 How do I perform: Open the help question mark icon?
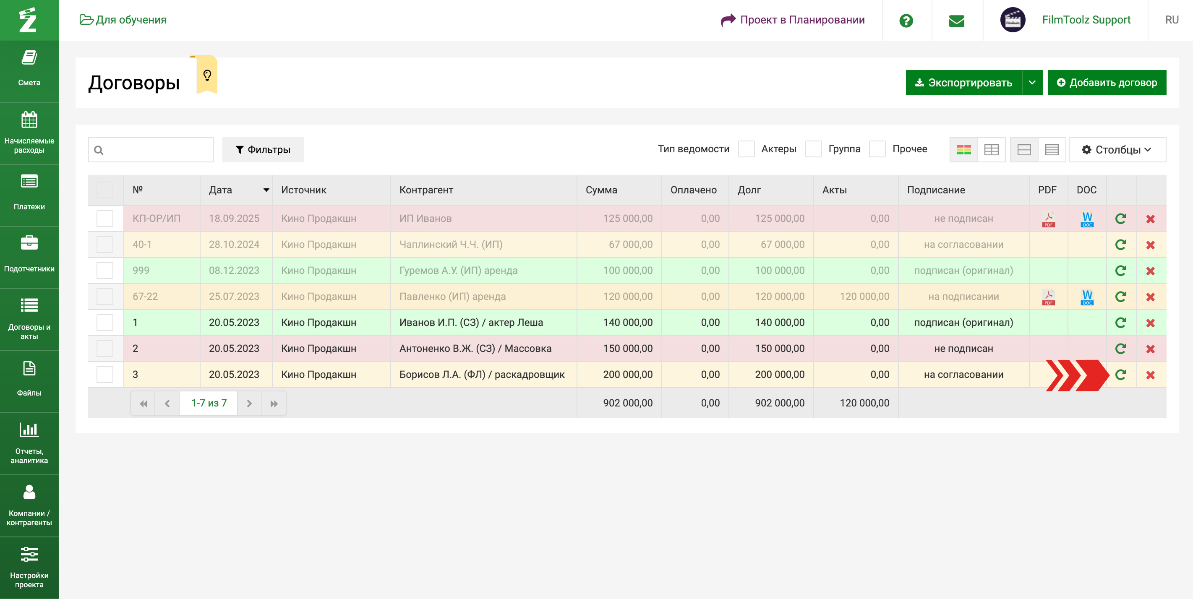906,21
